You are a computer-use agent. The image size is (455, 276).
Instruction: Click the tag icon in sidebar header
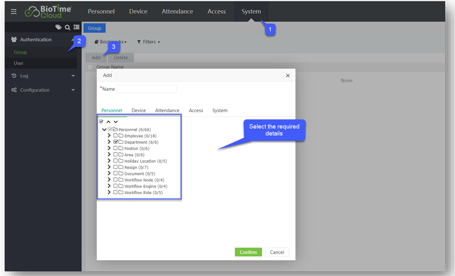pyautogui.click(x=58, y=27)
